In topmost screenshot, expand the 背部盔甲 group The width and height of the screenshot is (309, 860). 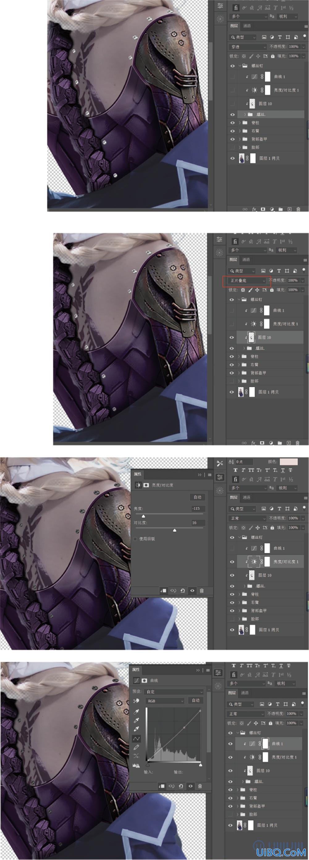239,139
